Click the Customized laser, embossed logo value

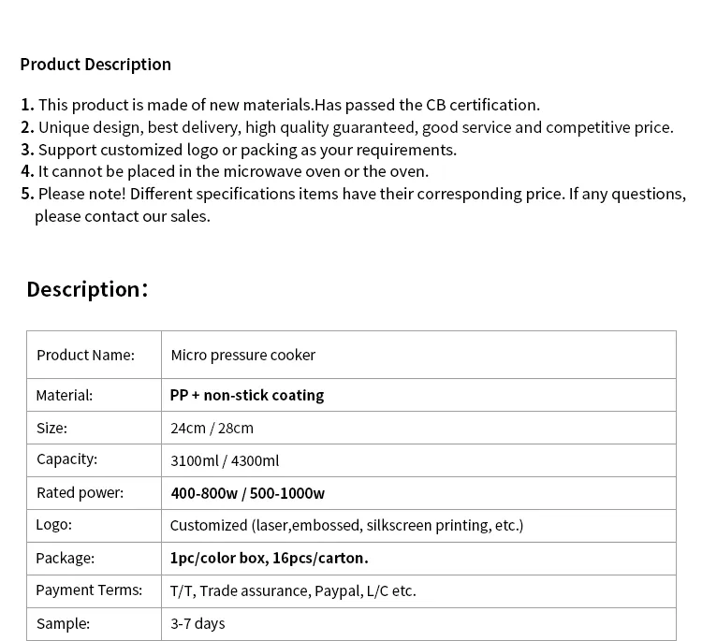[346, 525]
